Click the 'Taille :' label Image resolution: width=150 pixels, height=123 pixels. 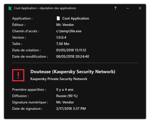tap(17, 44)
